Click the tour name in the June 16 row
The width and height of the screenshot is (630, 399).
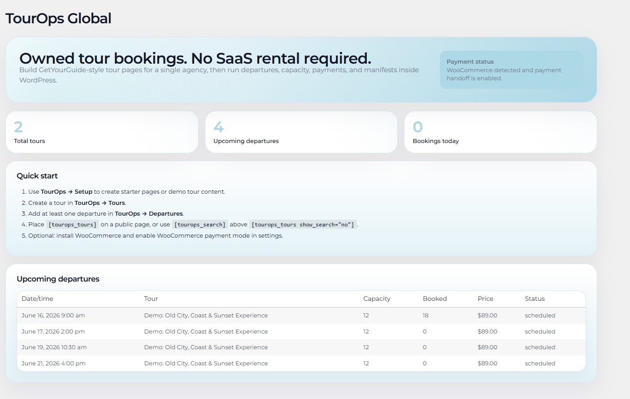coord(206,316)
